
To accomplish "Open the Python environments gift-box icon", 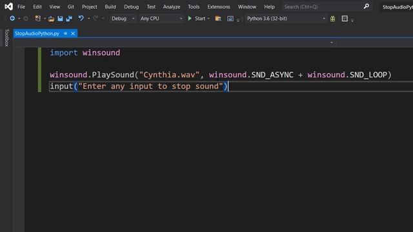I will [x=333, y=19].
